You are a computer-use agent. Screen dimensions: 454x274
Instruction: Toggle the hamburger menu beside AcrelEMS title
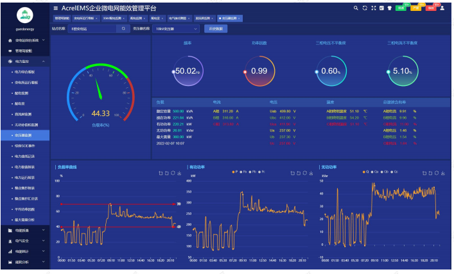pyautogui.click(x=56, y=8)
